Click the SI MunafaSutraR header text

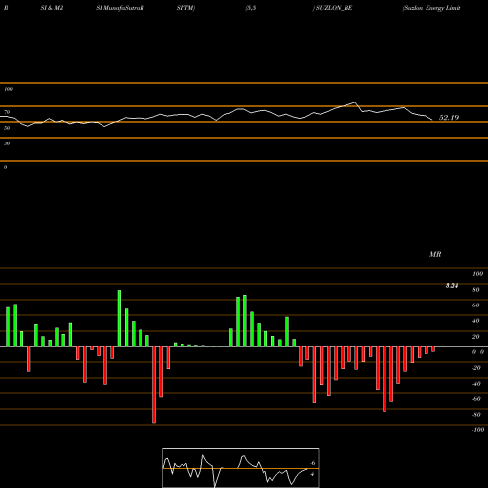tap(120, 8)
